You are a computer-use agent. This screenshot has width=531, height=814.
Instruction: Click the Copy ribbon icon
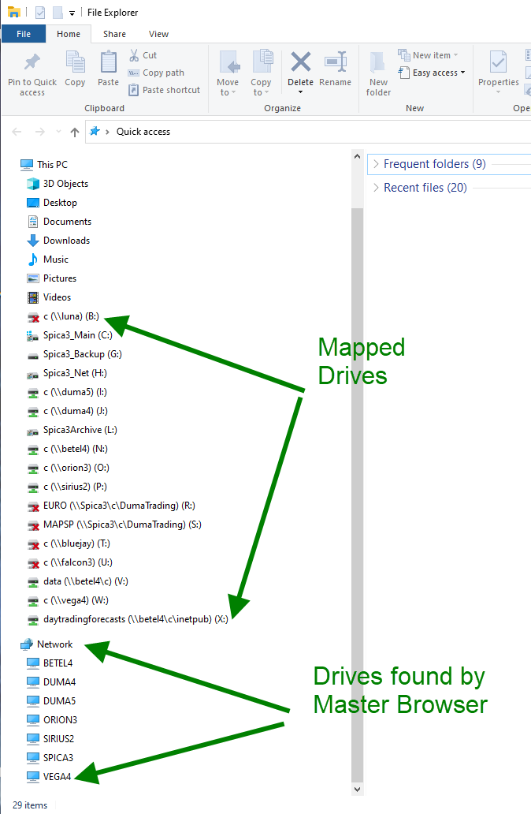[75, 62]
